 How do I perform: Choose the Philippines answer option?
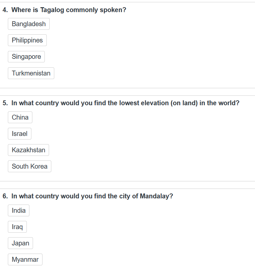(x=27, y=40)
